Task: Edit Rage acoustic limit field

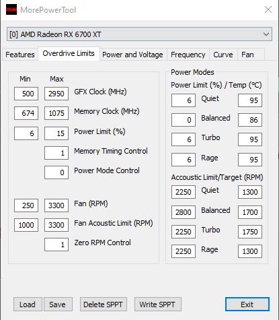Action: point(184,251)
